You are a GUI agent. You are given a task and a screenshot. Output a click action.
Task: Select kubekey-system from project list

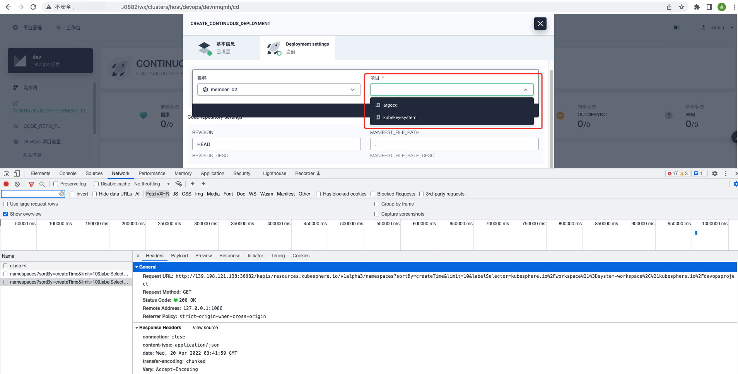[x=452, y=117]
